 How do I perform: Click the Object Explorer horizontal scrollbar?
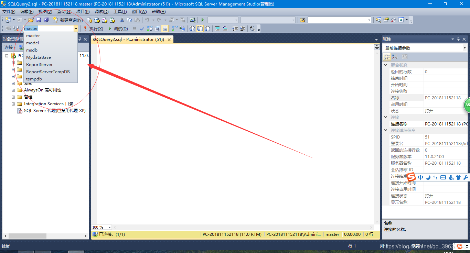click(28, 236)
